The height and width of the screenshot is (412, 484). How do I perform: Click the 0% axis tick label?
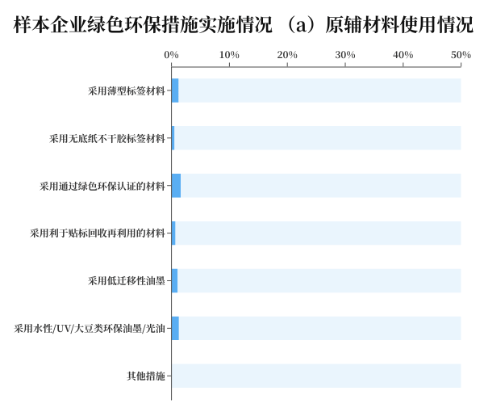point(171,55)
